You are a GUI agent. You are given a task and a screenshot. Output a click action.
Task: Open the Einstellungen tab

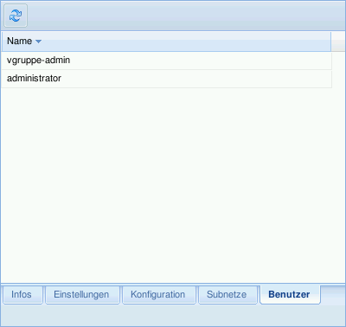click(82, 295)
